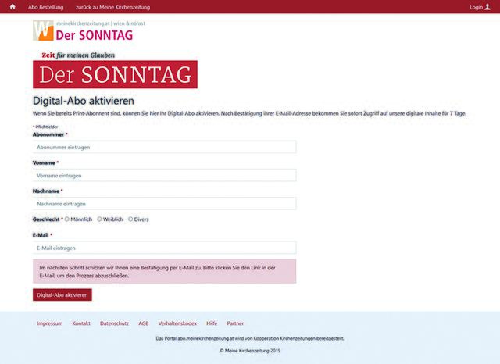This screenshot has width=500, height=364.
Task: Select the Divers radio button
Action: tap(130, 219)
